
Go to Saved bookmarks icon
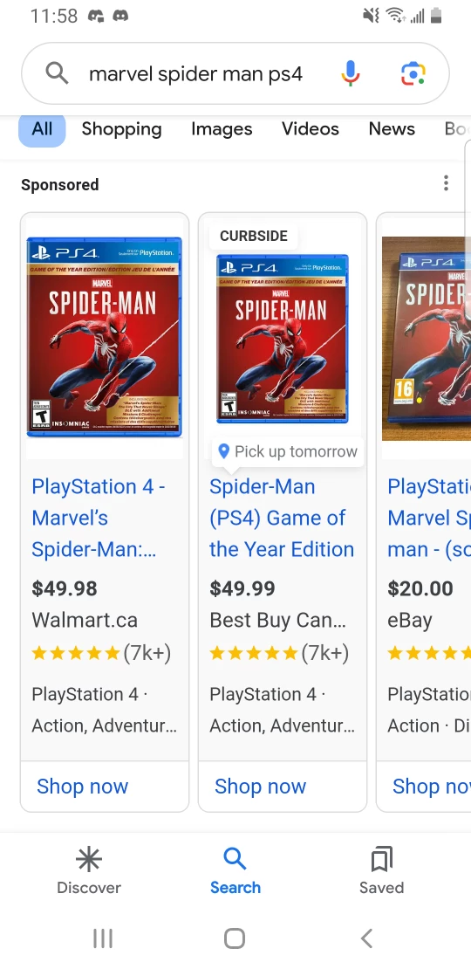click(381, 860)
